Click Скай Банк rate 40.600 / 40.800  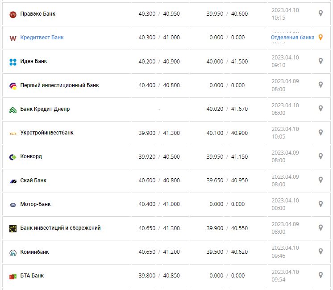click(159, 181)
